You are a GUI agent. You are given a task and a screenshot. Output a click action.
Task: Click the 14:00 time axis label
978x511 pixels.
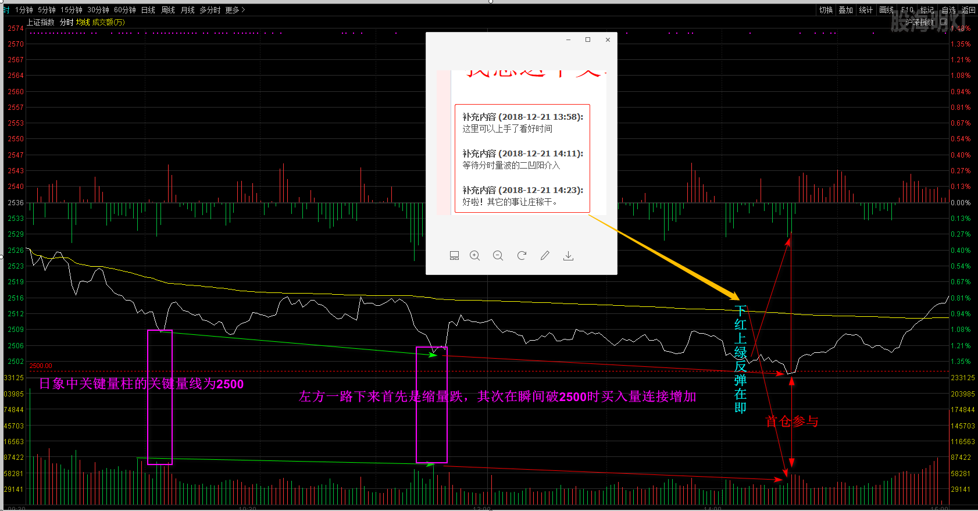click(712, 508)
